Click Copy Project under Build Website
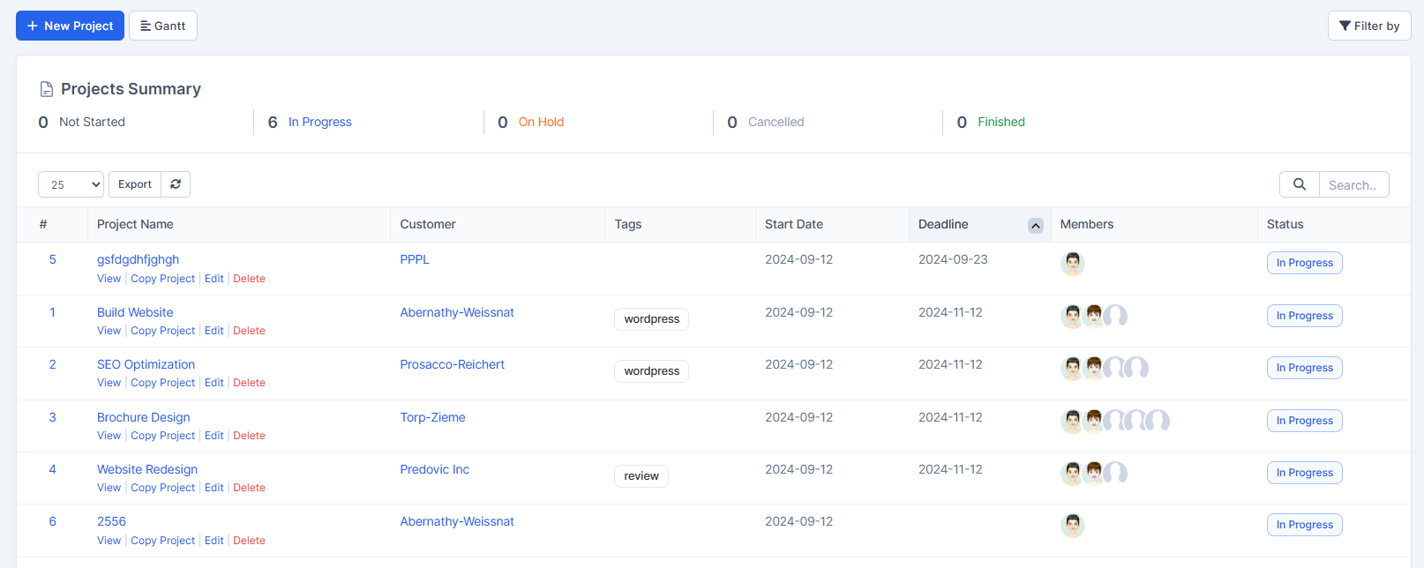 point(163,331)
